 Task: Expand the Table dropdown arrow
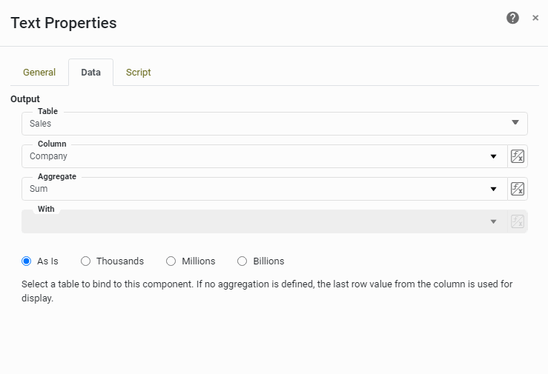coord(515,123)
